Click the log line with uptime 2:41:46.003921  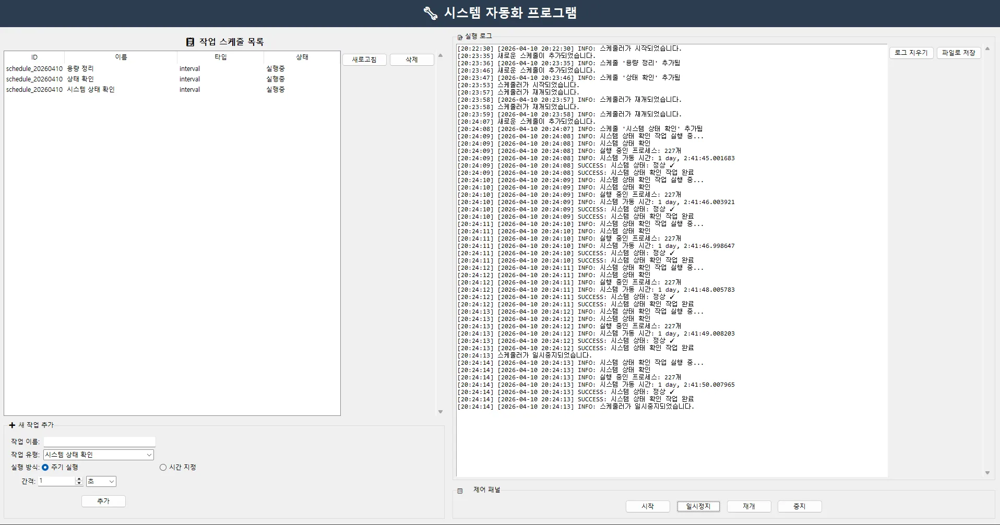pyautogui.click(x=596, y=202)
